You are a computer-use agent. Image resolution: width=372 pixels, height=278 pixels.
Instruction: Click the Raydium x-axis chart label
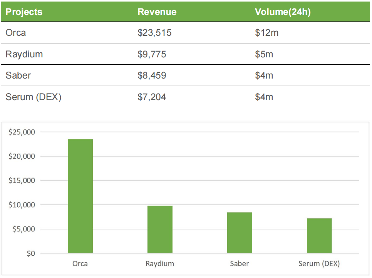[x=160, y=264]
